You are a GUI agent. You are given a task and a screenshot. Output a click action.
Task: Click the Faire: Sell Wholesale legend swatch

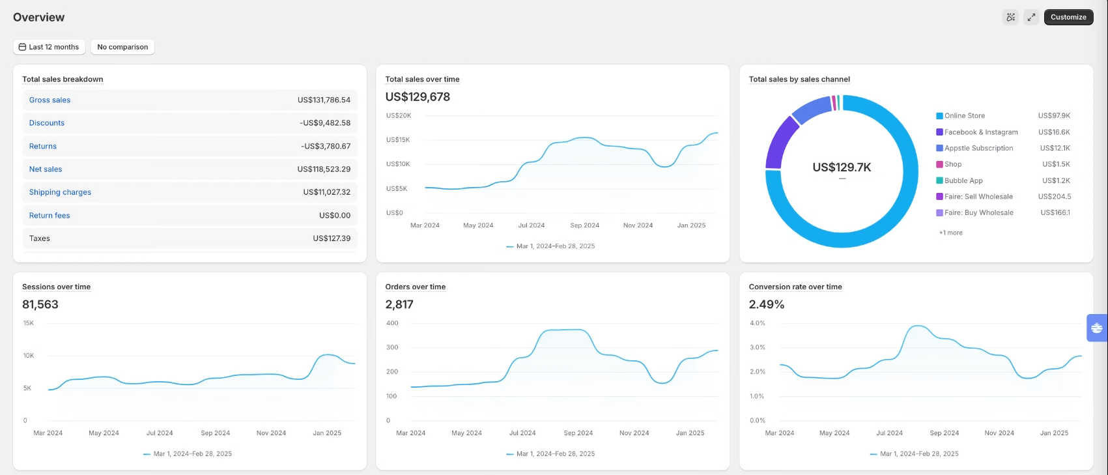[x=939, y=197]
